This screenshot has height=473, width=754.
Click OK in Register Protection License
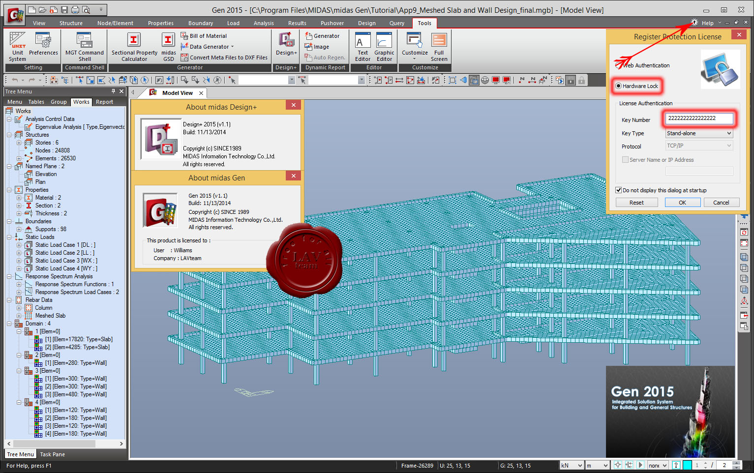682,203
